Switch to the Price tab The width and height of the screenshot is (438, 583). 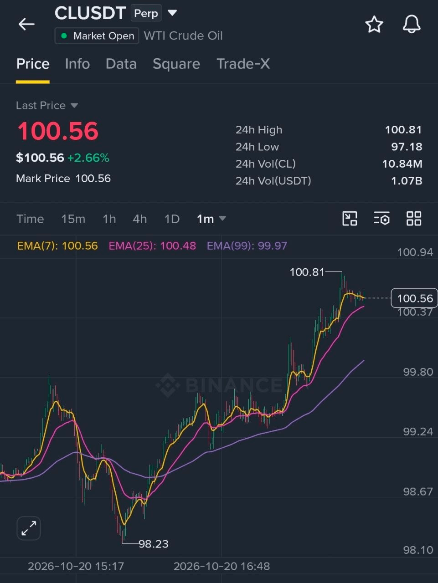pyautogui.click(x=33, y=64)
